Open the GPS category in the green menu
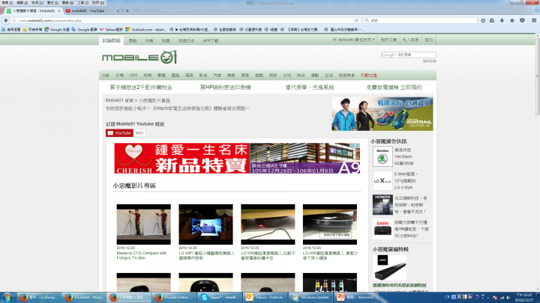Viewport: 540px width, 303px height. (x=133, y=76)
